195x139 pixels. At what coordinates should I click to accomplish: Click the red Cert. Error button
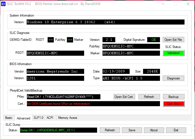tap(173, 104)
